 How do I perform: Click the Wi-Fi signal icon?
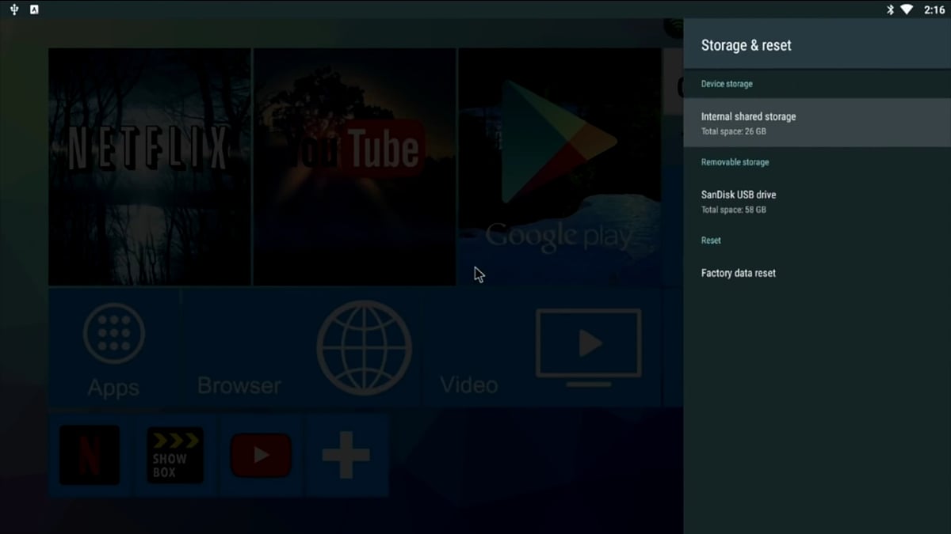coord(907,9)
